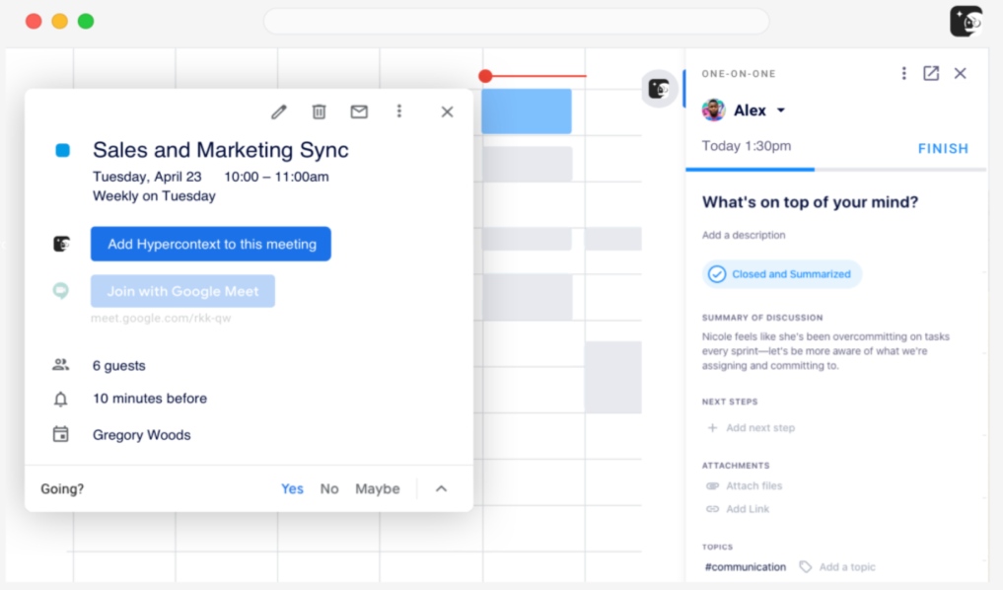Viewport: 1003px width, 590px height.
Task: Click Attach files
Action: [x=754, y=486]
